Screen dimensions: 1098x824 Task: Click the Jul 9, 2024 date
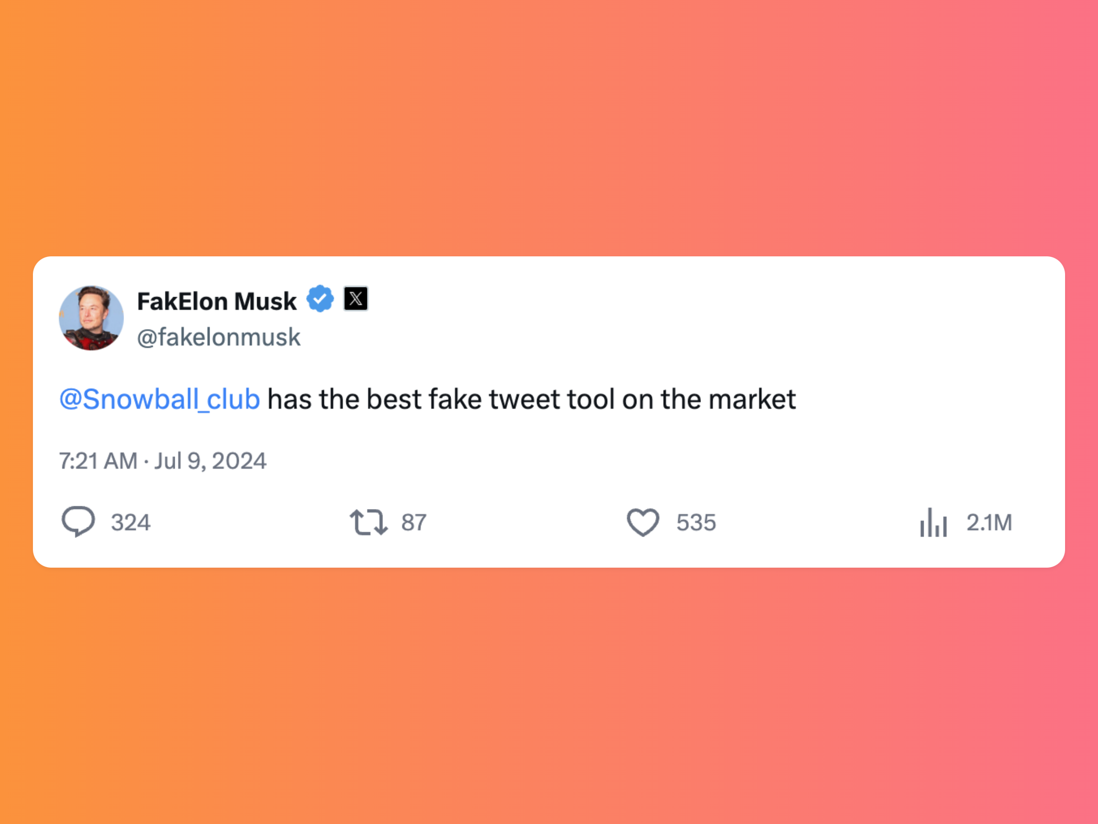click(210, 461)
